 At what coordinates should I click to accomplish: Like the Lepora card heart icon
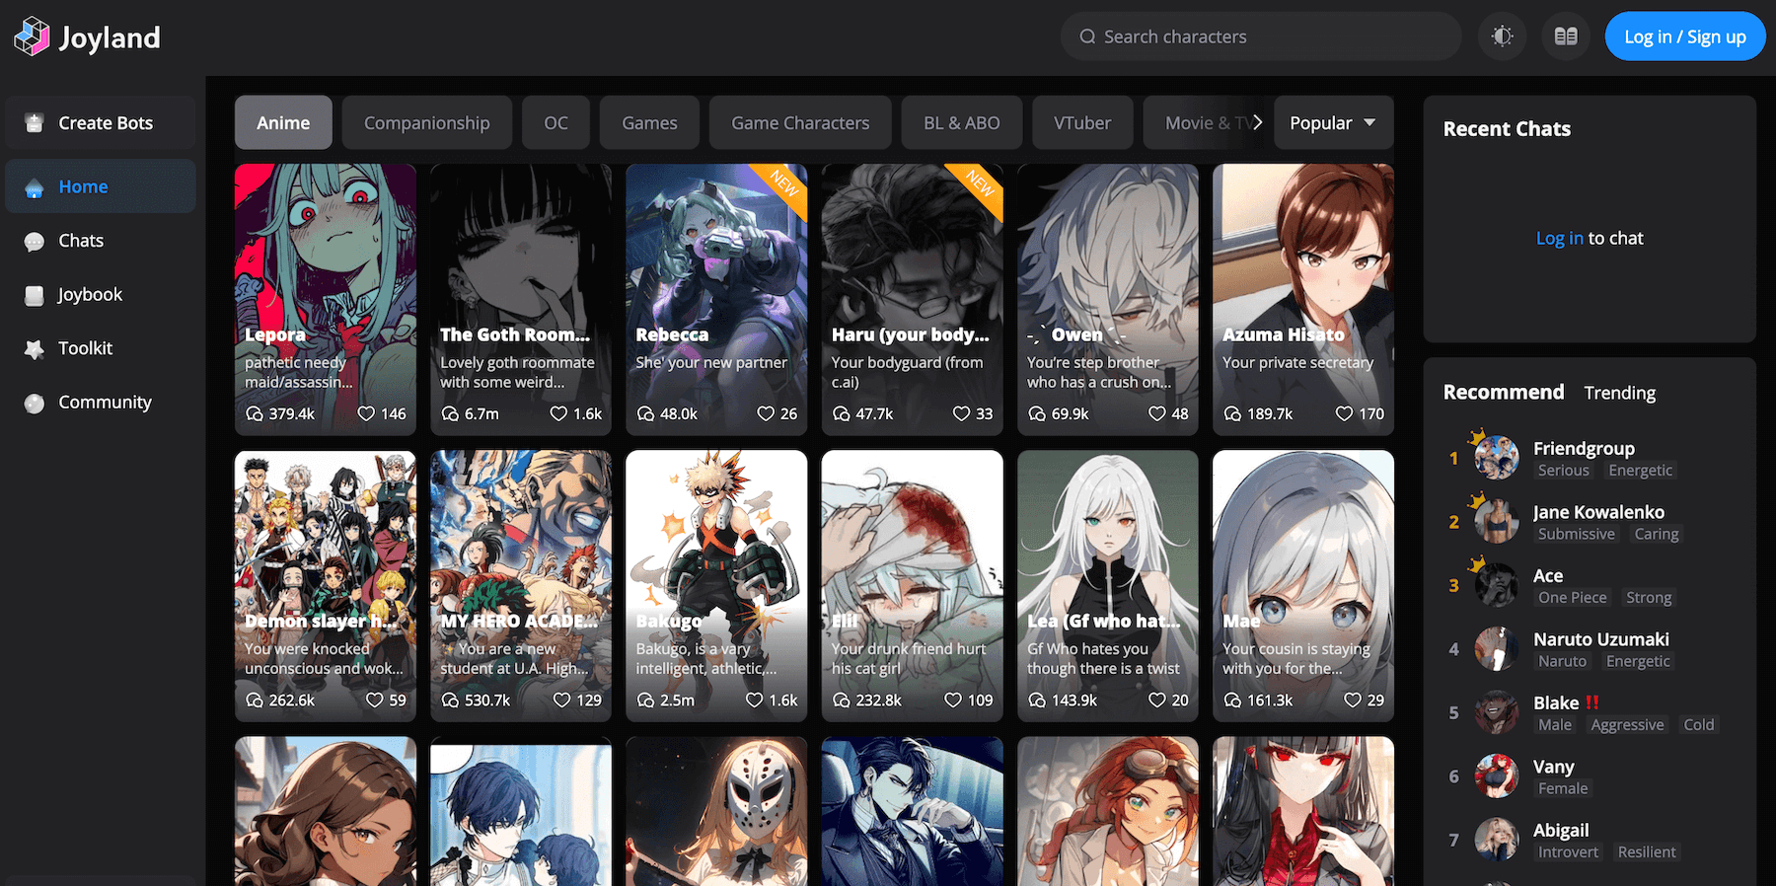(x=366, y=413)
